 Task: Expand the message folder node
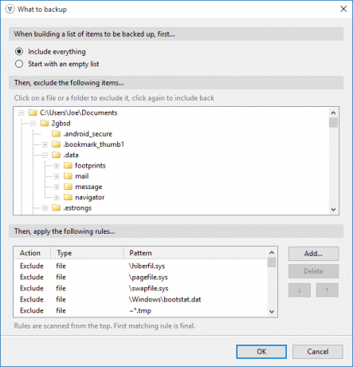(x=57, y=187)
